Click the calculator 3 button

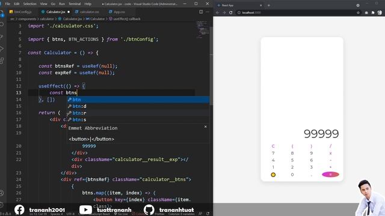(x=312, y=167)
